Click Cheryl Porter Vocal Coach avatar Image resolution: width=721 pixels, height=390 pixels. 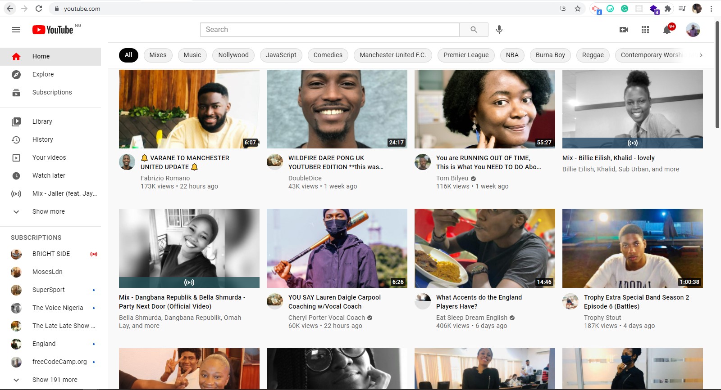tap(275, 301)
